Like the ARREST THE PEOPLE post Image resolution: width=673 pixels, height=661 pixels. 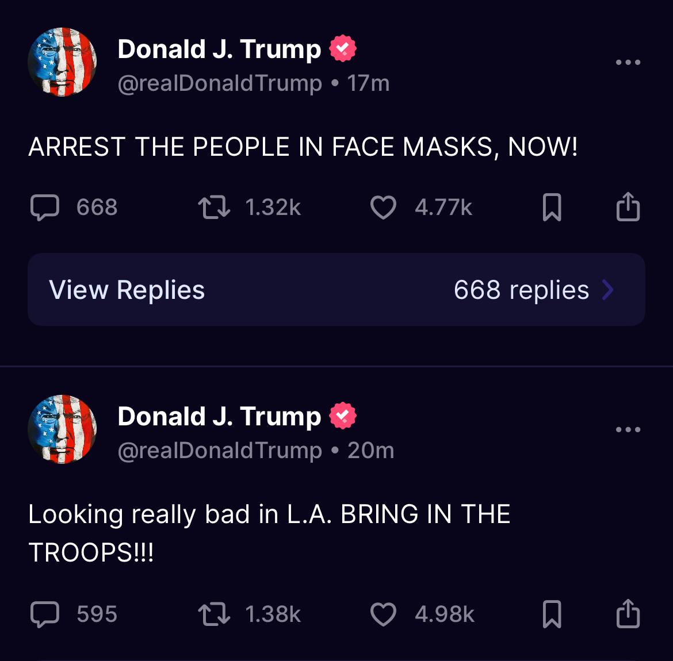click(383, 207)
